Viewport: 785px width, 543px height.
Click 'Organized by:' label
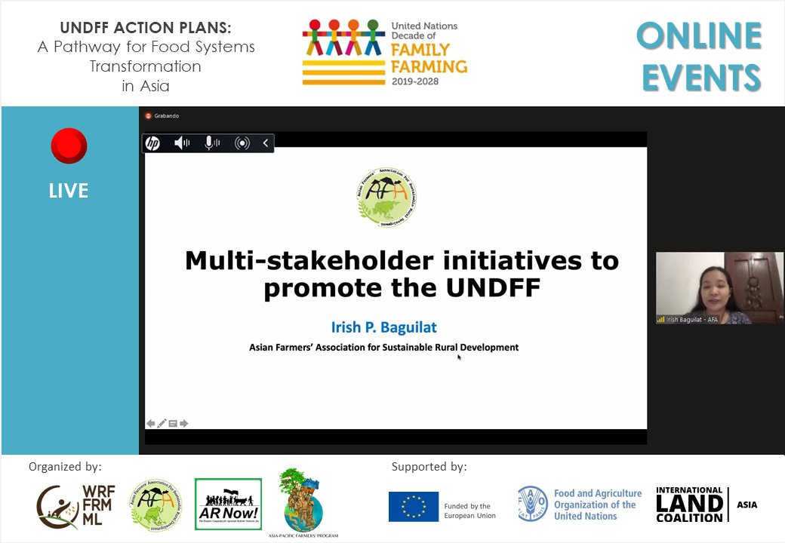pos(65,467)
